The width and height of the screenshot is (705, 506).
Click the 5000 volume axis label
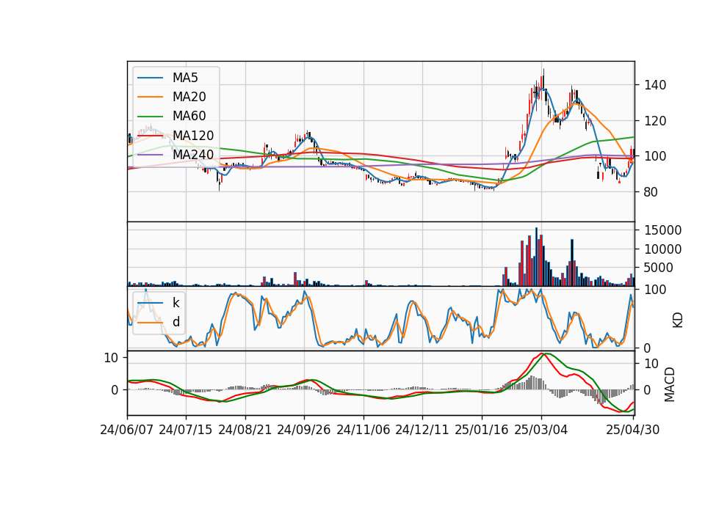point(659,268)
